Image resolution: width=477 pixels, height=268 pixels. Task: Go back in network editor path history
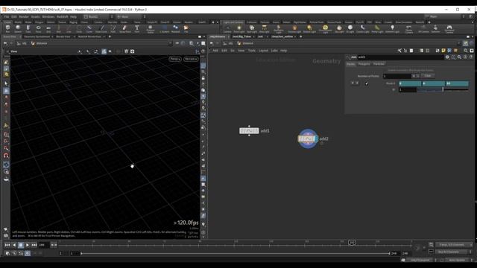tap(212, 43)
